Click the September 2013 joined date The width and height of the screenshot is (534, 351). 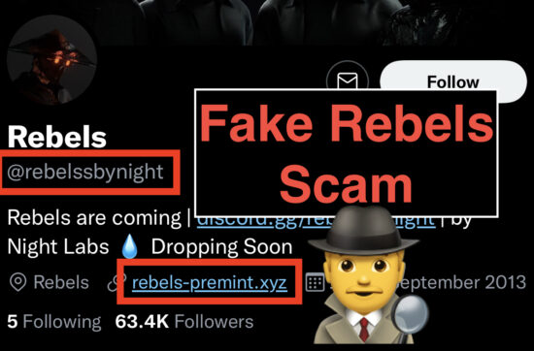(462, 282)
